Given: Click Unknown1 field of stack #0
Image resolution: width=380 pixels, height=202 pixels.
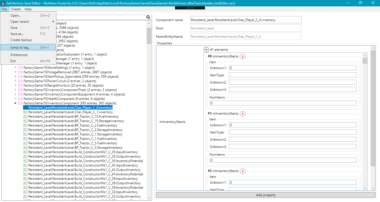Looking at the screenshot, I should coord(293,68).
